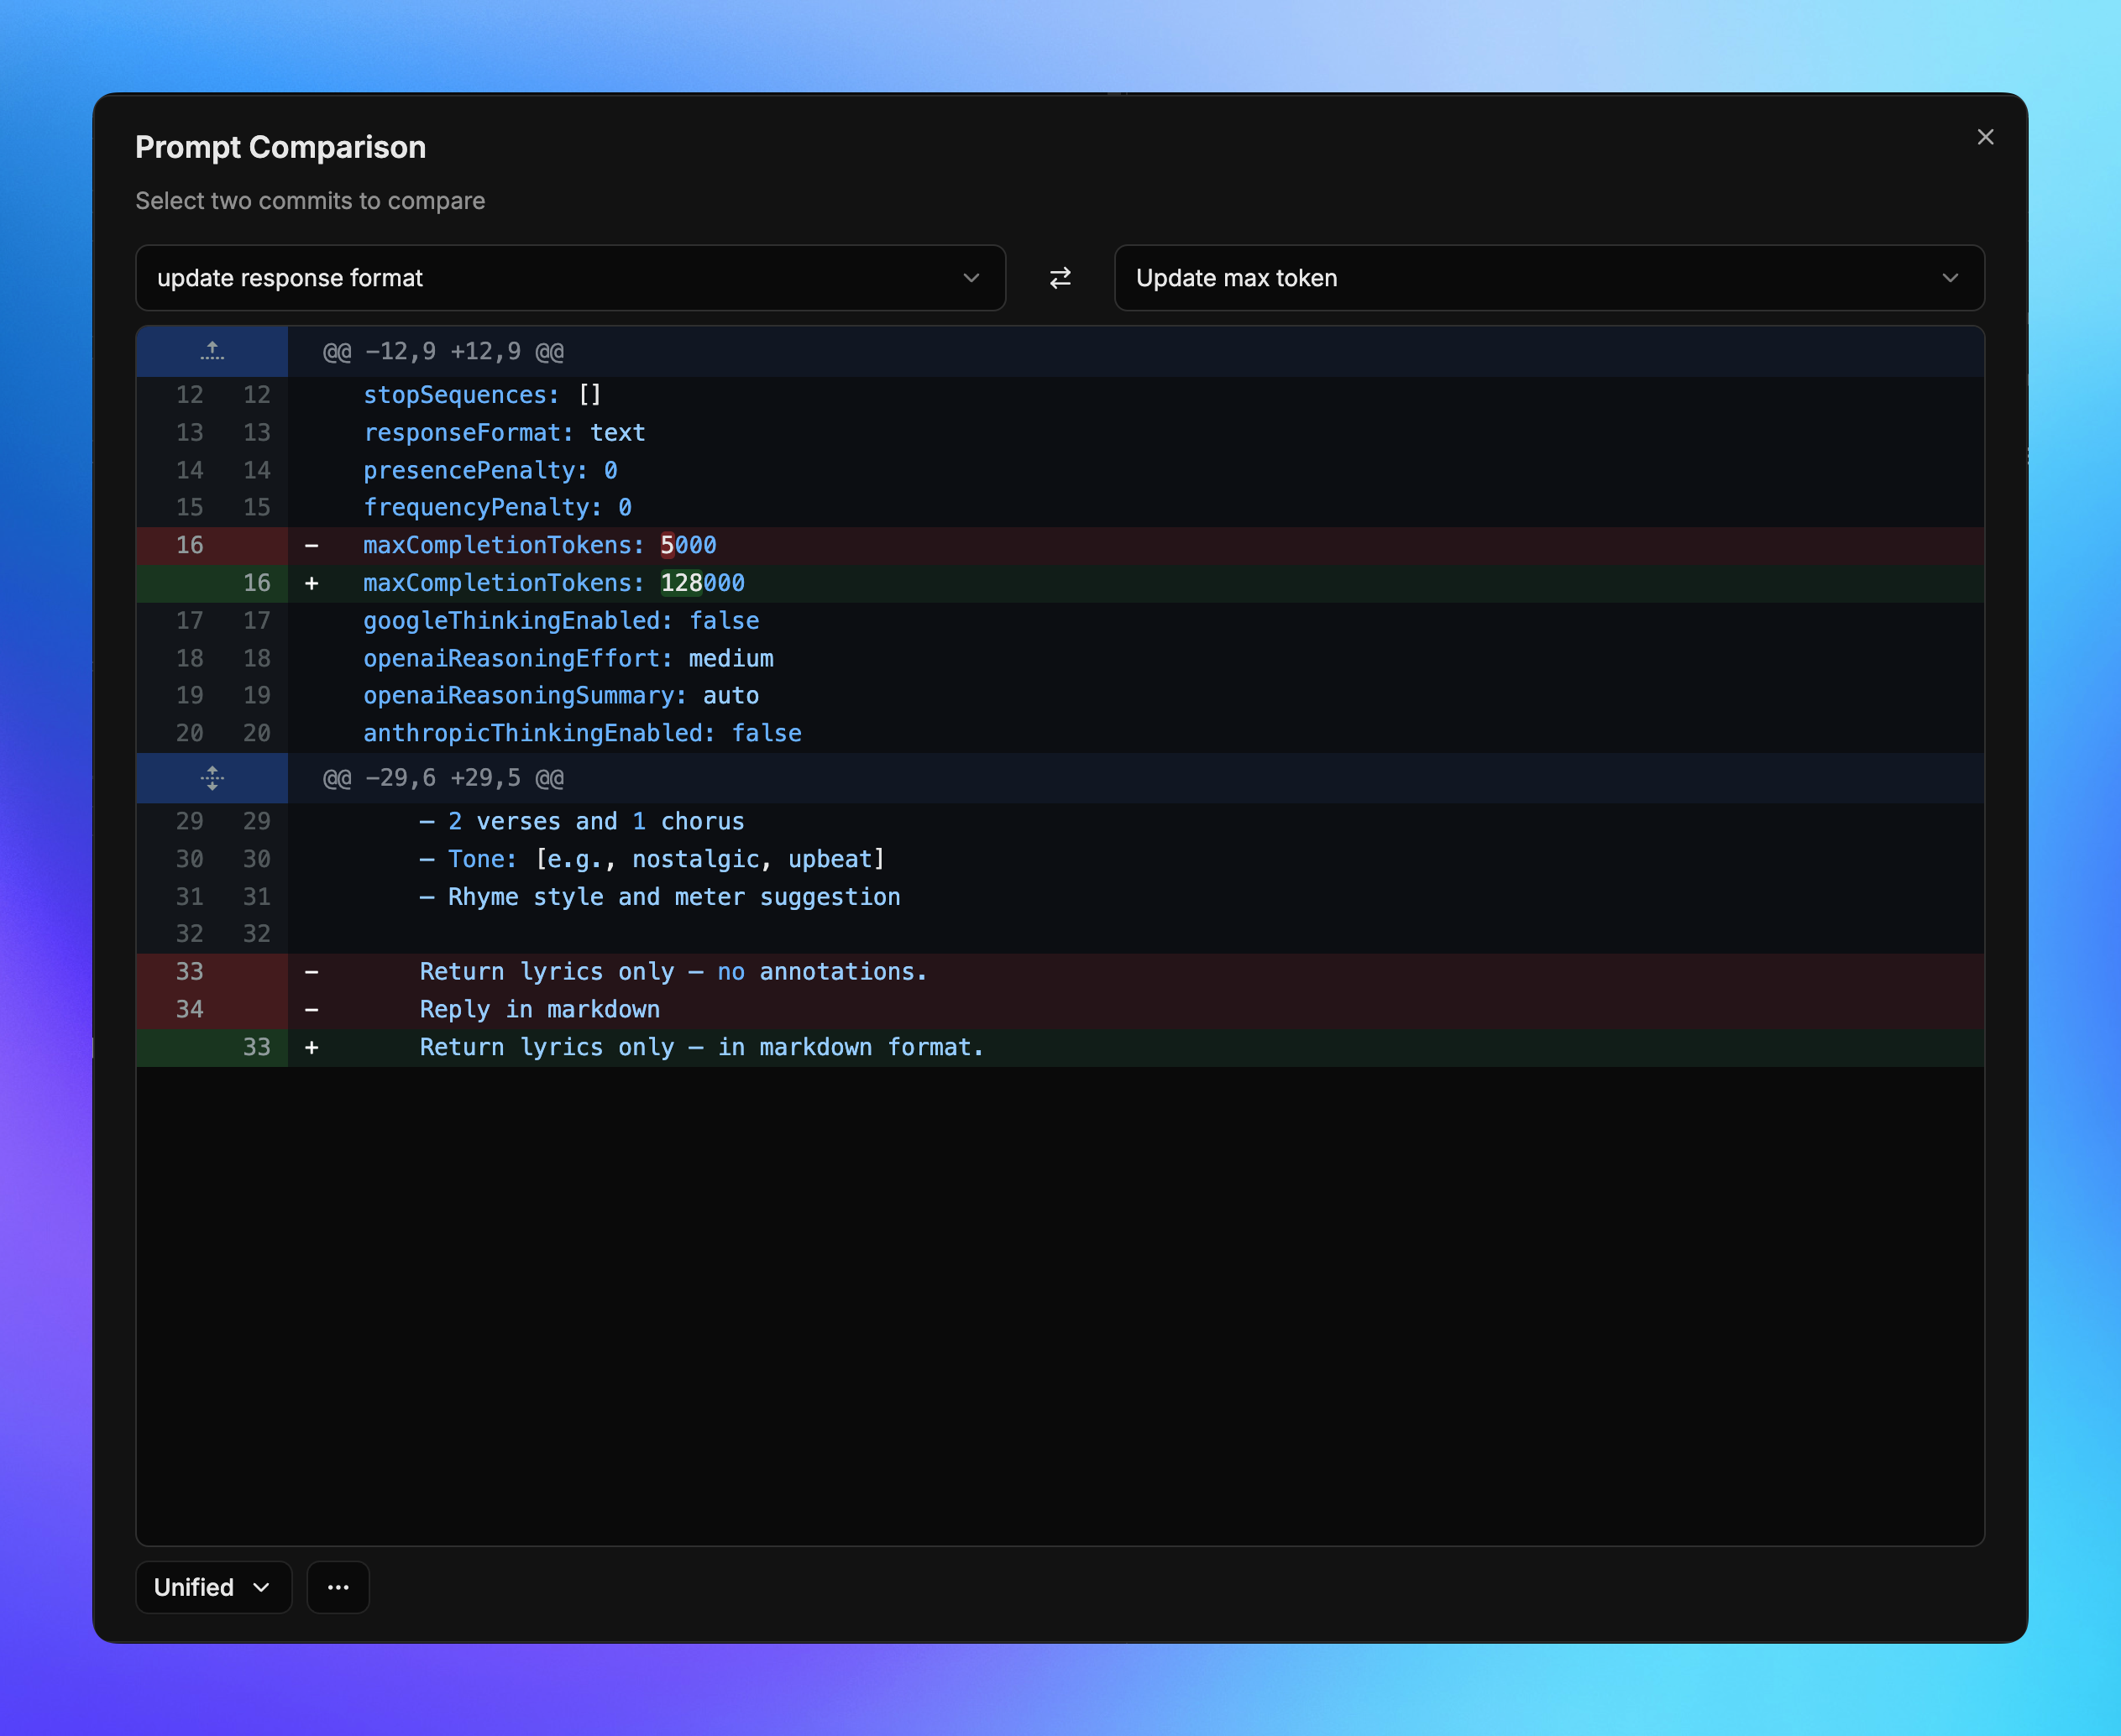2121x1736 pixels.
Task: Close the Prompt Comparison dialog
Action: [x=1985, y=137]
